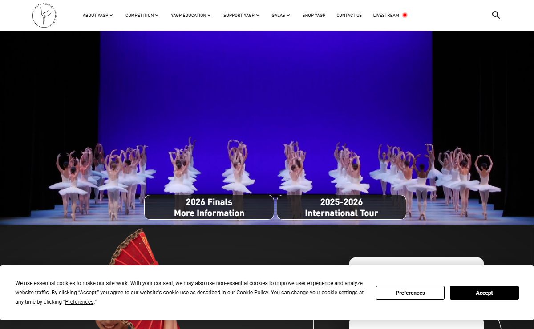Open cookie Preferences button
The width and height of the screenshot is (534, 329).
pyautogui.click(x=410, y=293)
